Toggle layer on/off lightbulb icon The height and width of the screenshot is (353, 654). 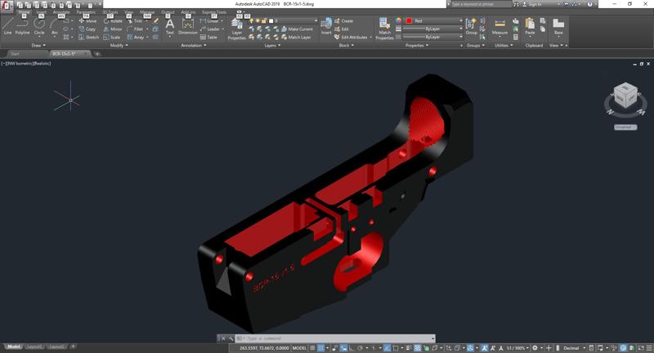point(251,21)
